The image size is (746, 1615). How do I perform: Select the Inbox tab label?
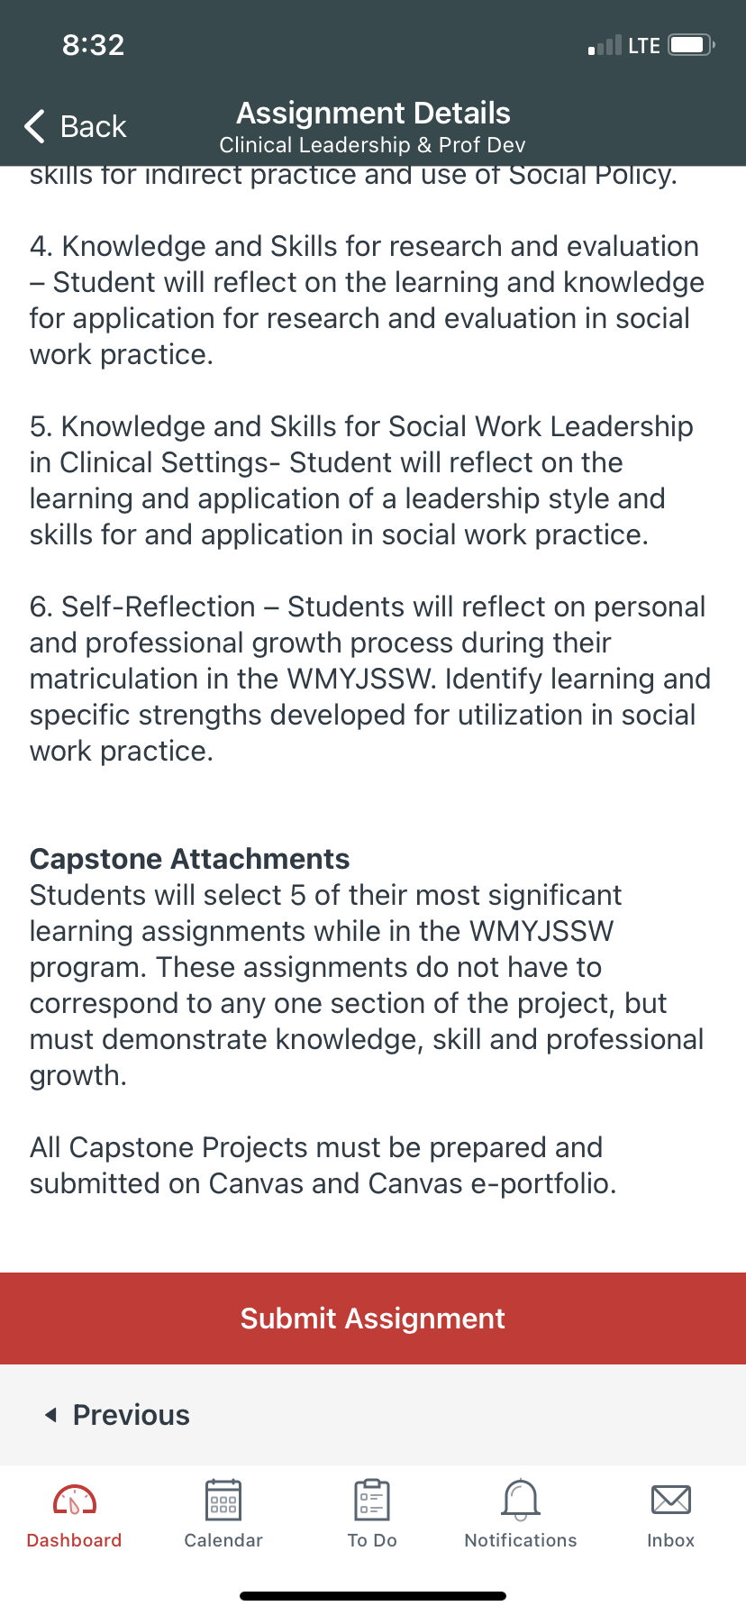point(671,1540)
